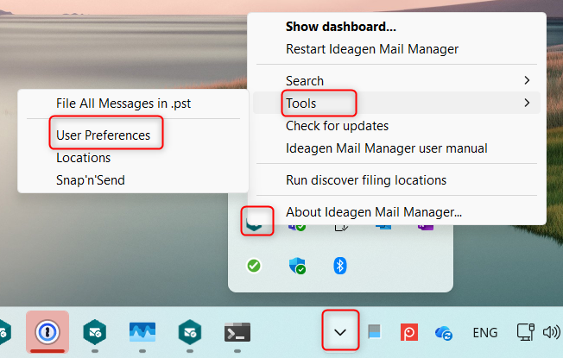
Task: Click the Ideagen Mail Manager tray icon
Action: pyautogui.click(x=256, y=223)
